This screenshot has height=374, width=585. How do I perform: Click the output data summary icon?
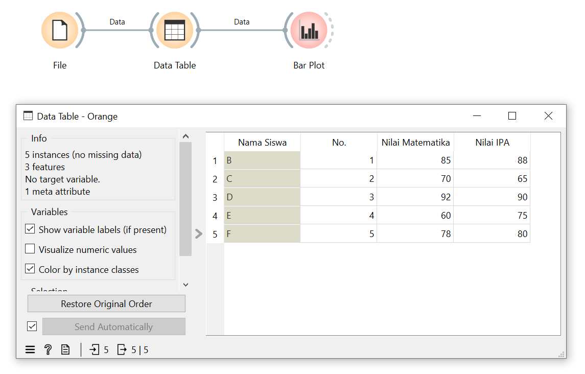coord(122,350)
